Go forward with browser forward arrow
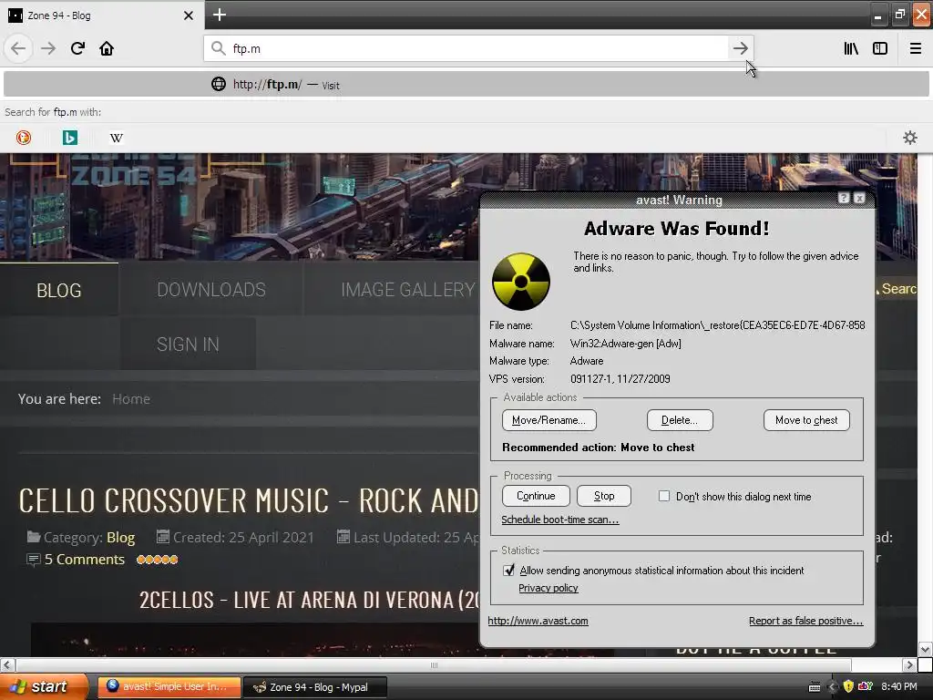Viewport: 933px width, 700px height. tap(48, 48)
